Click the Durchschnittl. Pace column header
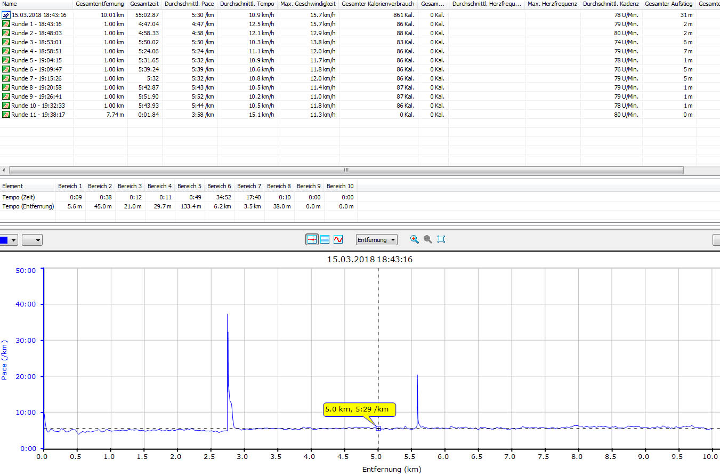 tap(190, 4)
